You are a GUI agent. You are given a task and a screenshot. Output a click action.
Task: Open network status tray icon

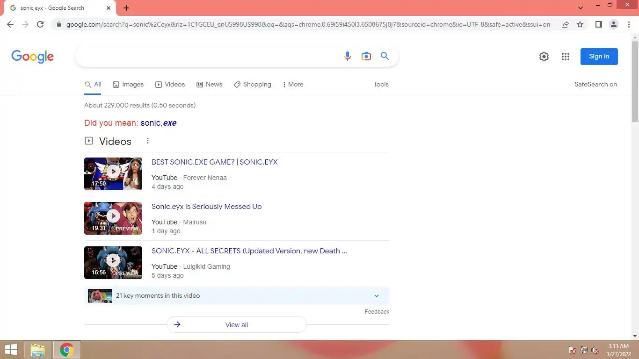584,350
